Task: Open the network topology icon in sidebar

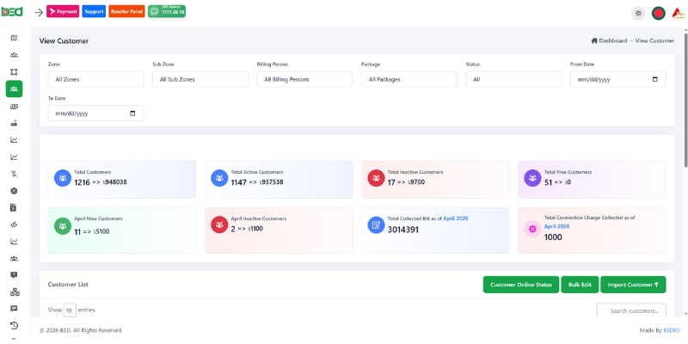Action: click(14, 292)
